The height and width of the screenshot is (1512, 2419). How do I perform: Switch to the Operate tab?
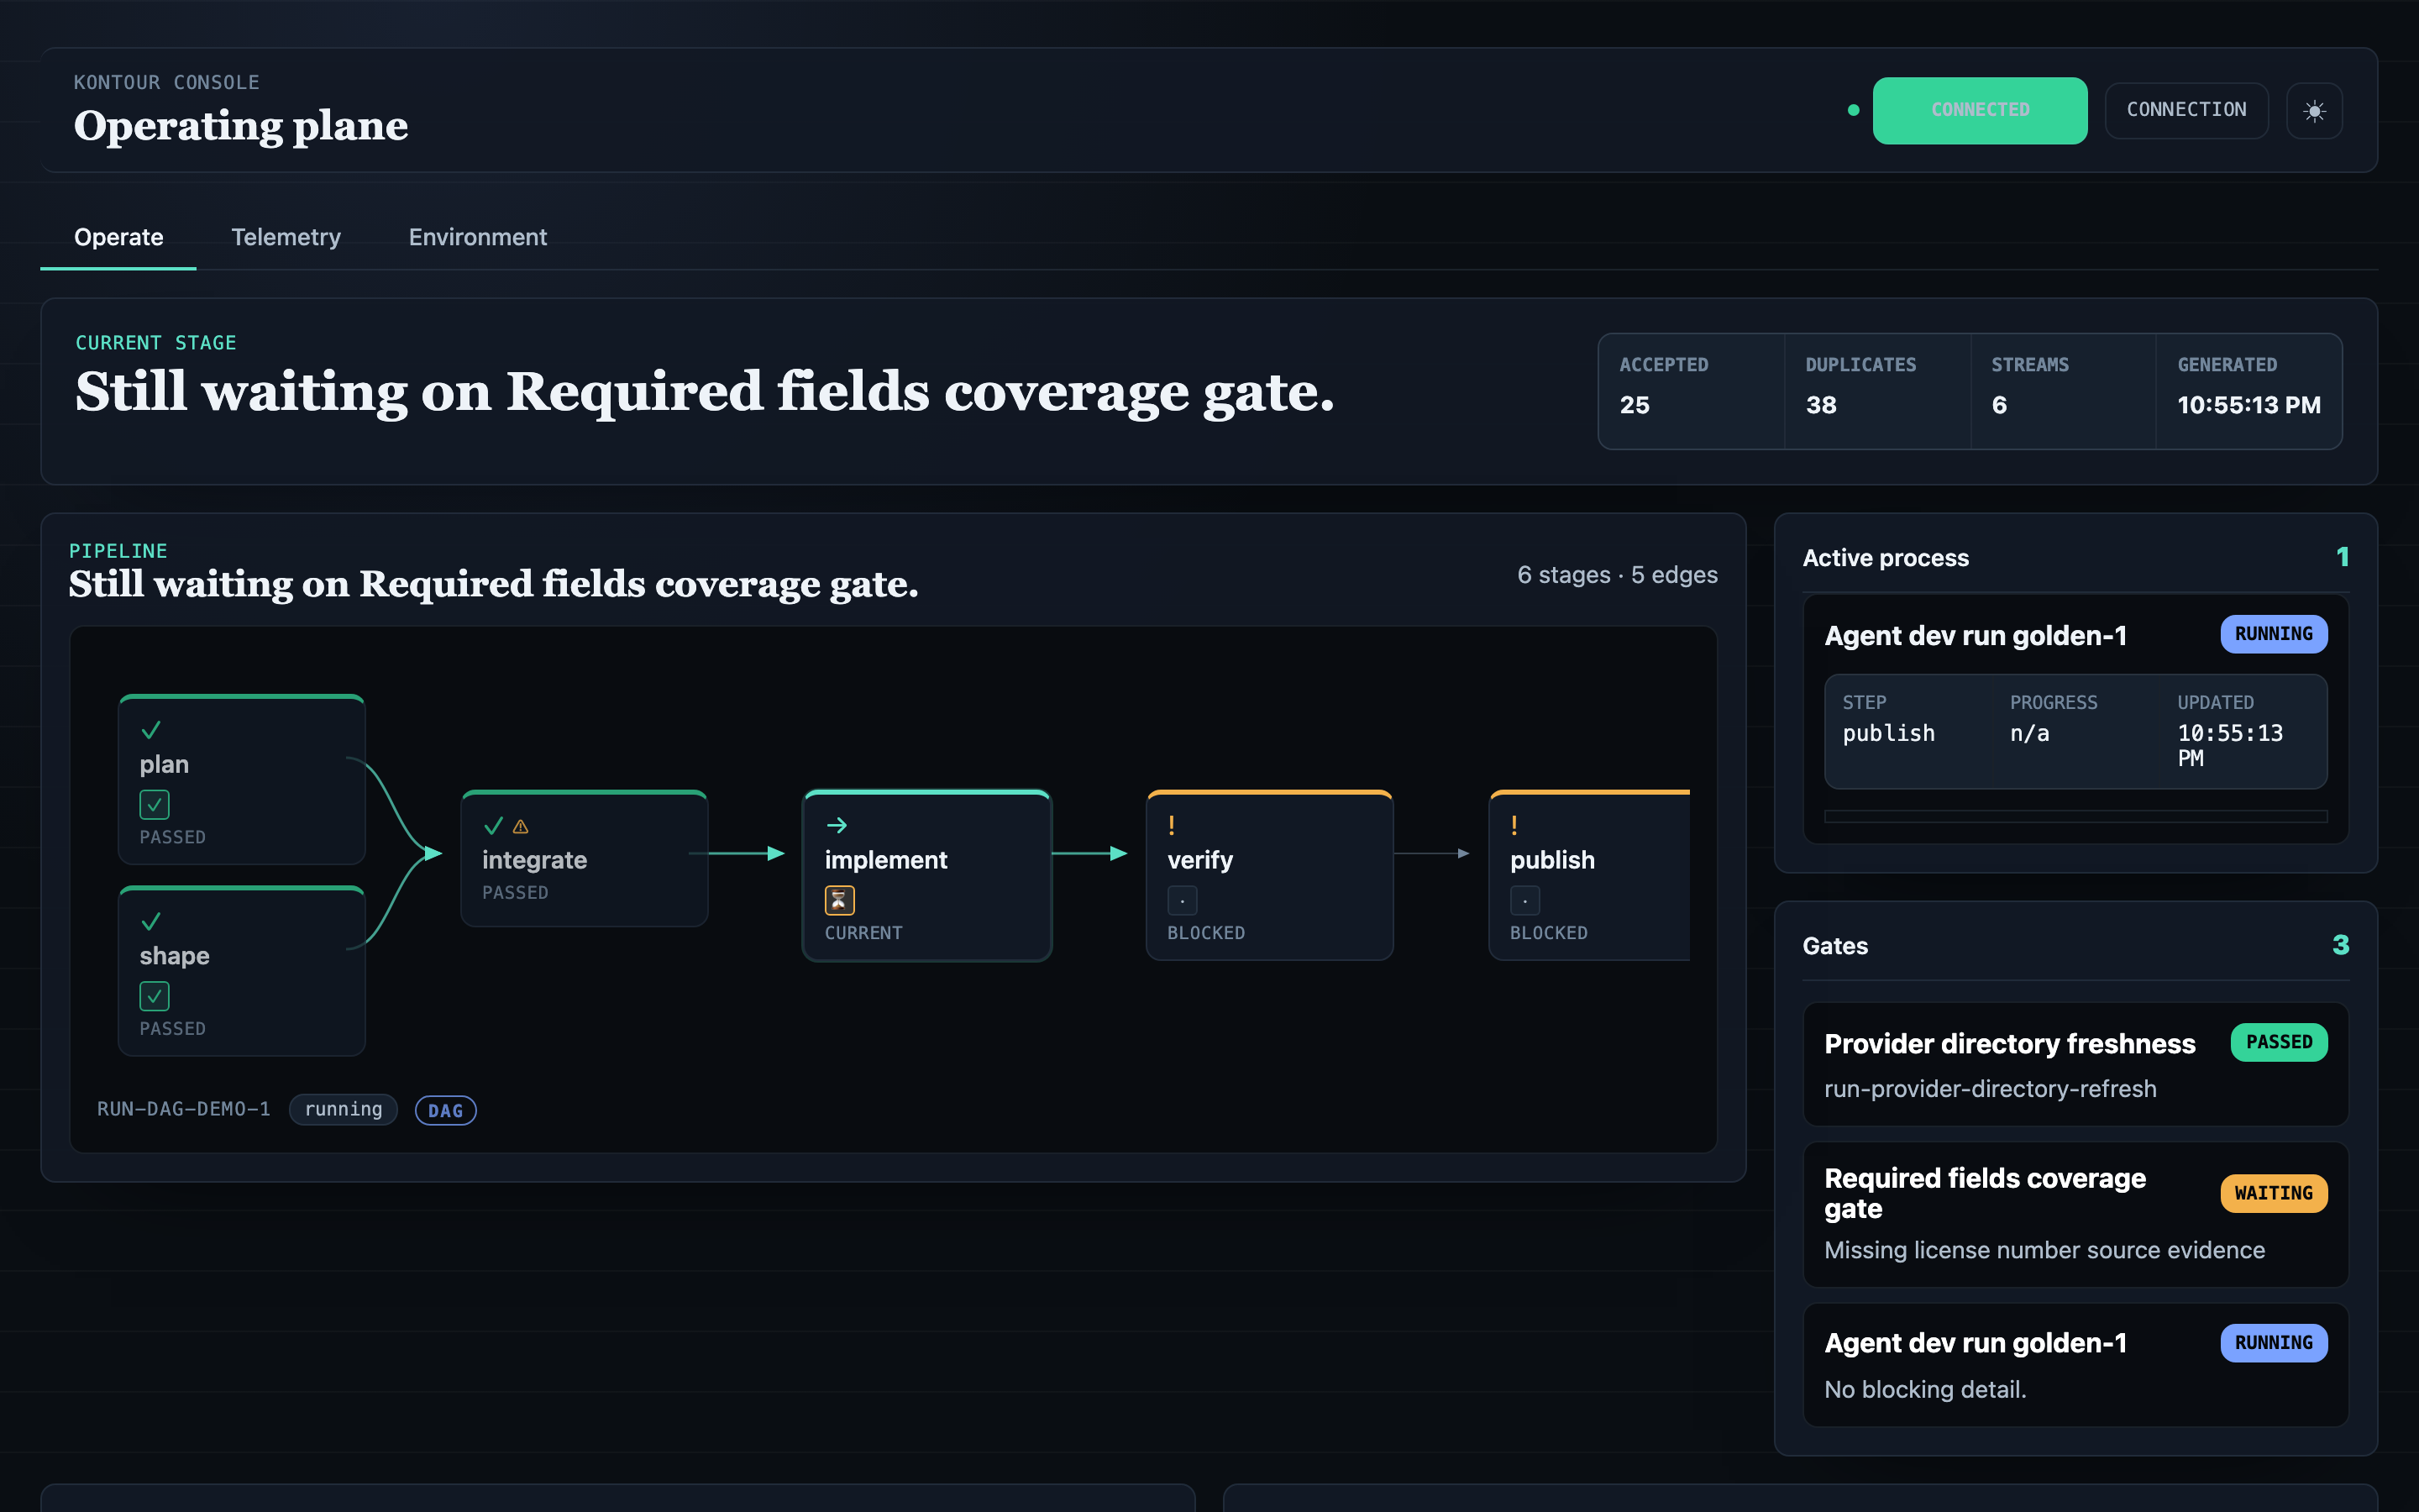(118, 237)
